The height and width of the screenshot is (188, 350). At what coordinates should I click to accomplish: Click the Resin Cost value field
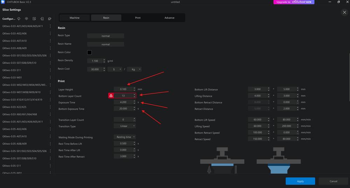point(95,69)
